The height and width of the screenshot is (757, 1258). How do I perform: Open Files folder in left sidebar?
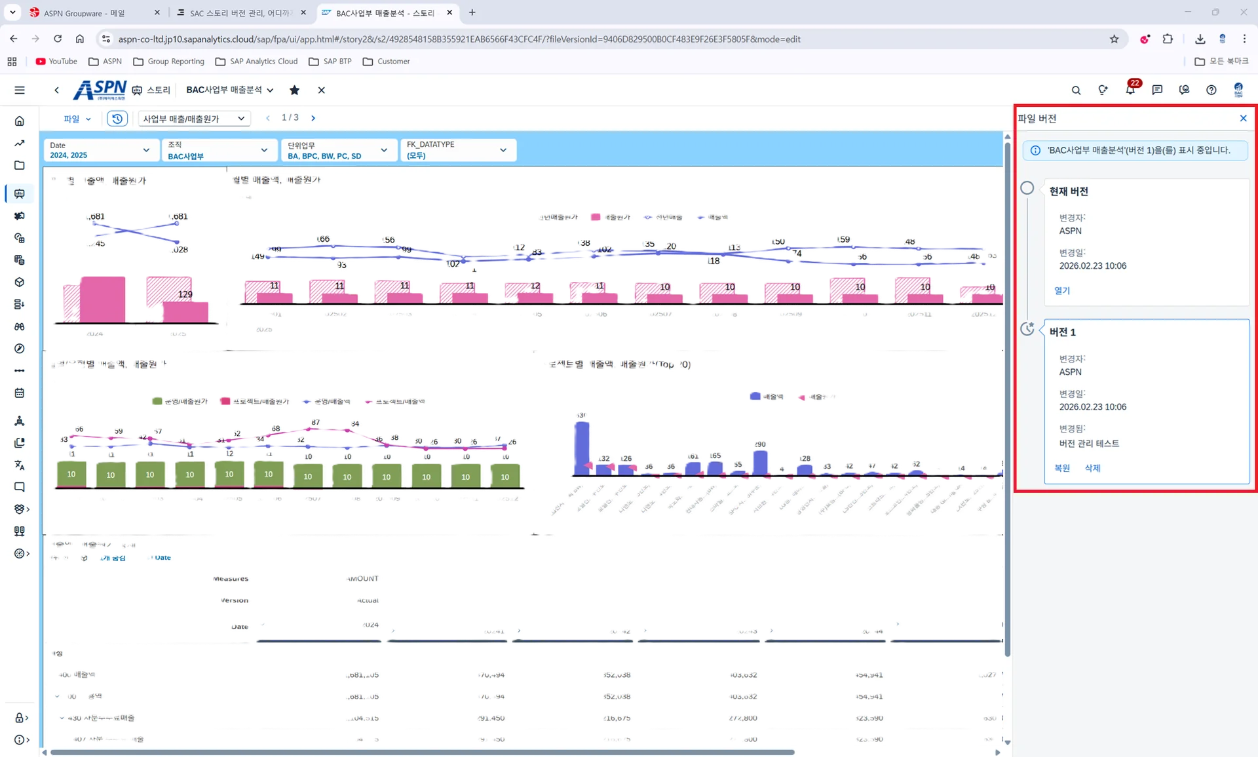[20, 165]
